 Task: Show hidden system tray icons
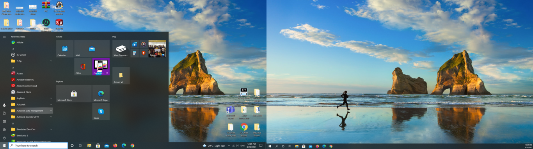click(229, 146)
